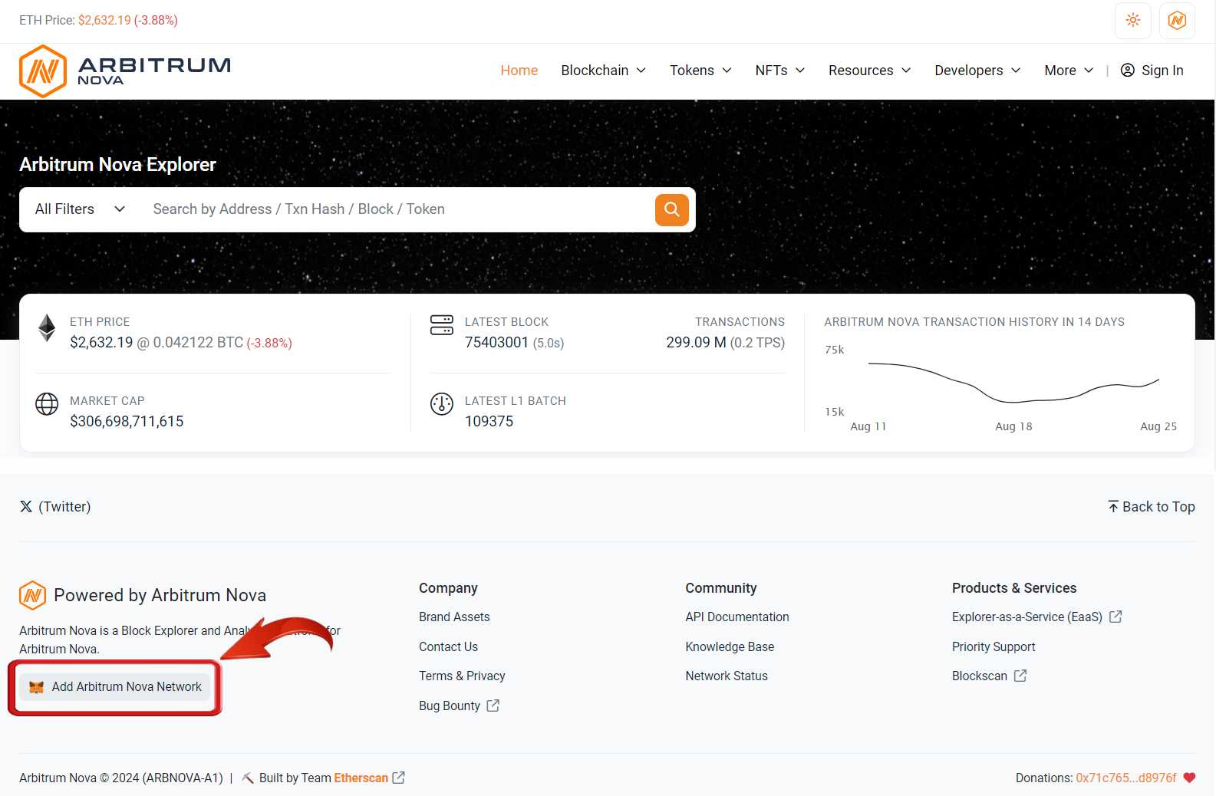Click the Arbitrum Nova network icon button at top right

coord(1177,21)
